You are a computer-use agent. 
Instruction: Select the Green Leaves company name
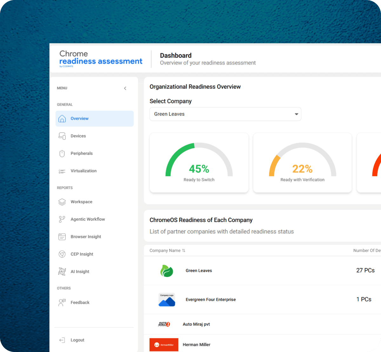point(199,271)
